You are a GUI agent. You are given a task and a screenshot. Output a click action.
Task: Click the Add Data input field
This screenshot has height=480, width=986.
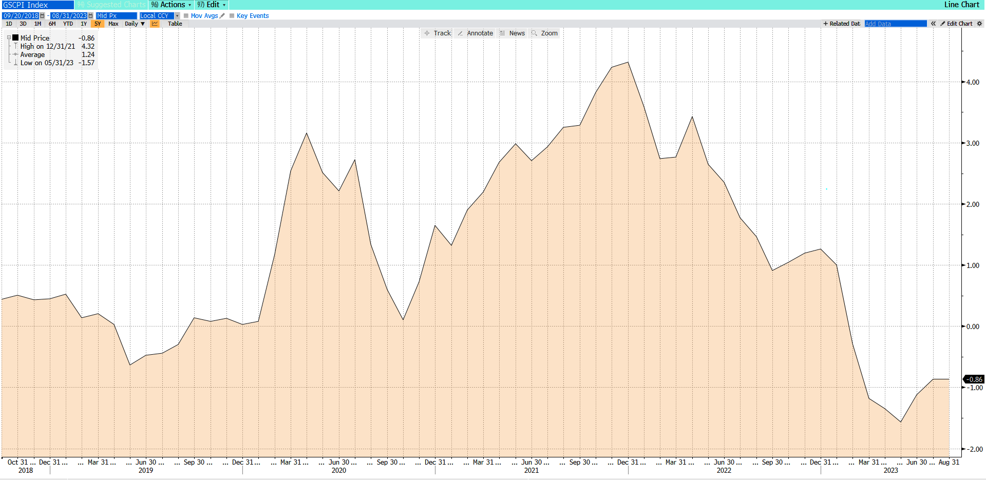895,24
